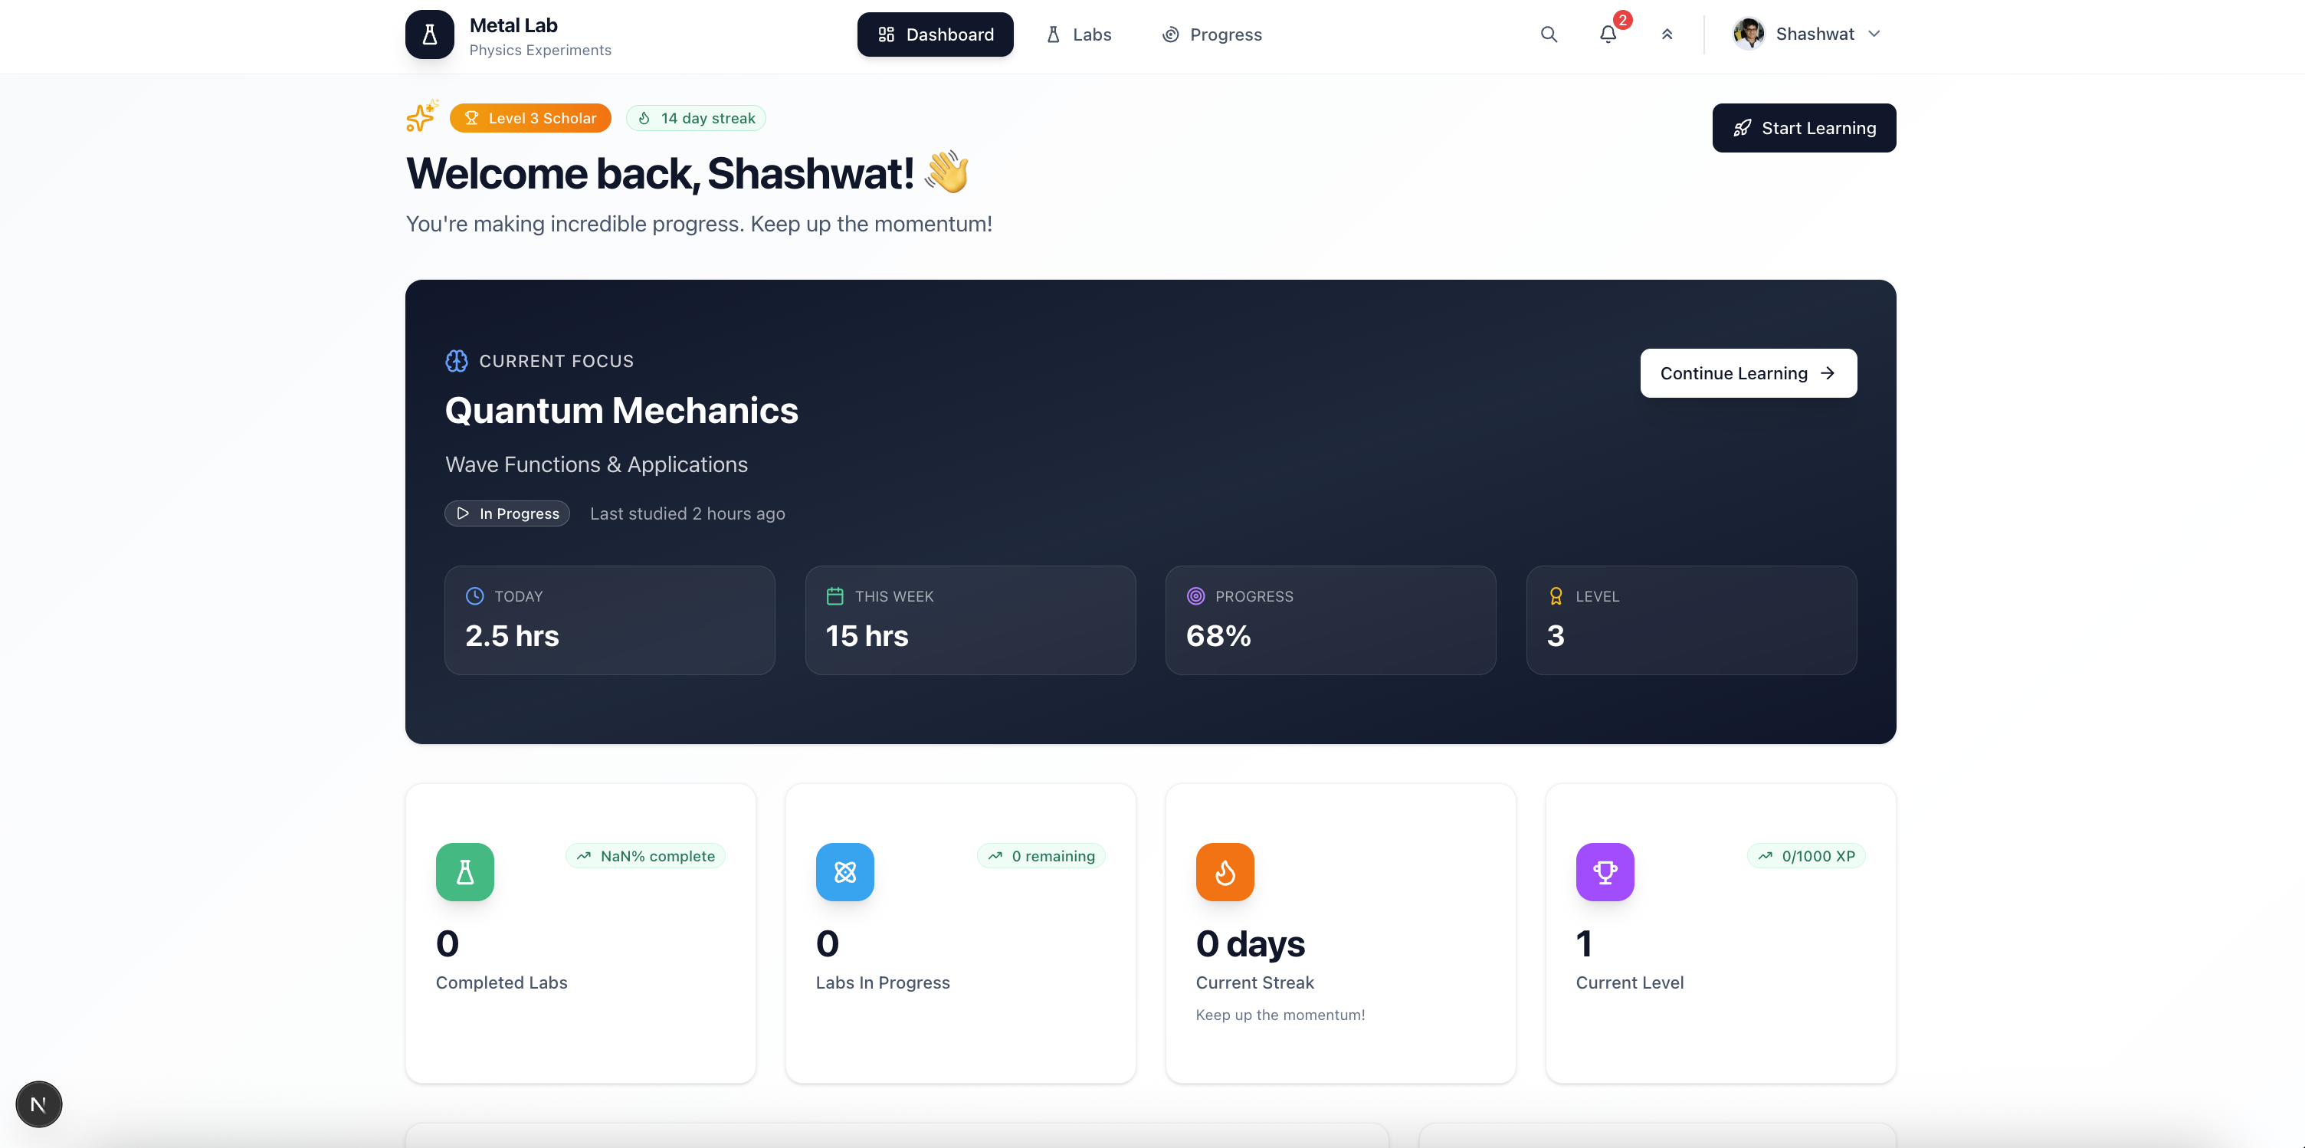Image resolution: width=2305 pixels, height=1148 pixels.
Task: Click the Next.js dev tools badge
Action: [x=38, y=1104]
